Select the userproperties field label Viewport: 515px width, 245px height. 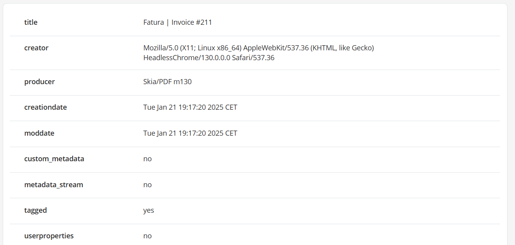point(49,236)
